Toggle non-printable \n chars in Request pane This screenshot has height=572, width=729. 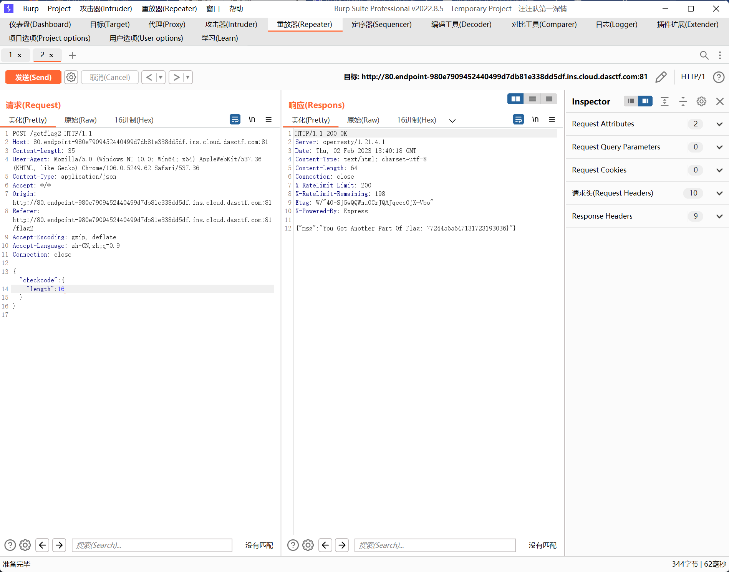click(252, 119)
